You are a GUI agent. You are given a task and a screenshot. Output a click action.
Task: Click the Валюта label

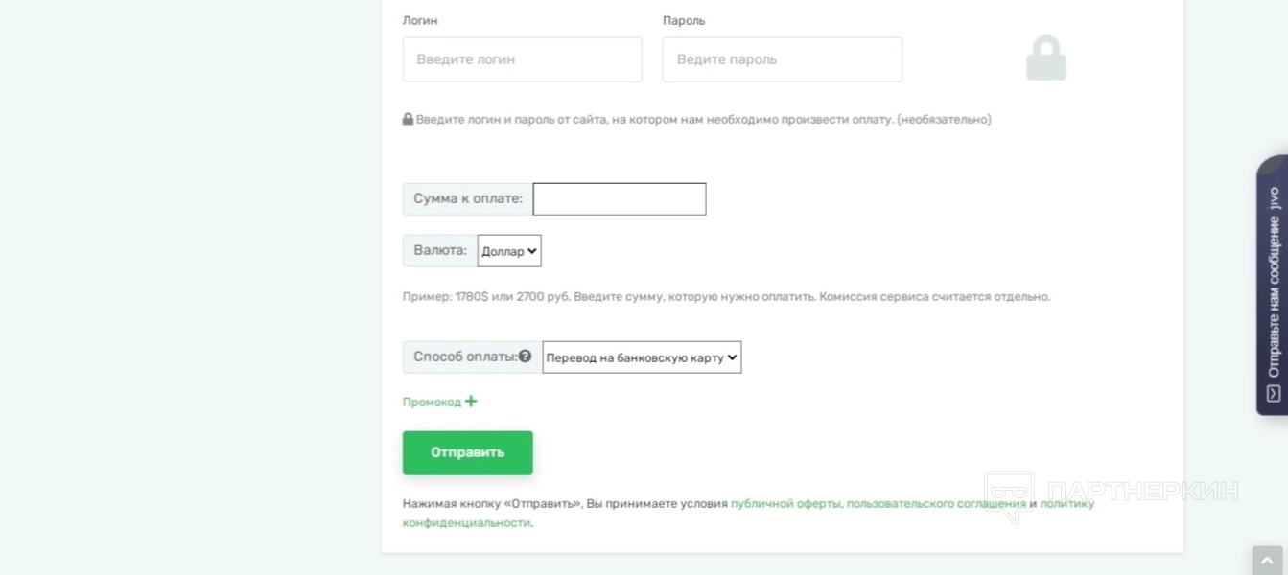[440, 251]
